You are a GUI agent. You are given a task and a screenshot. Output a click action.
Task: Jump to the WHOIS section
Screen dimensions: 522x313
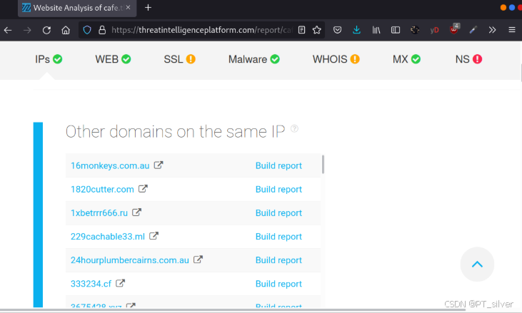click(336, 59)
